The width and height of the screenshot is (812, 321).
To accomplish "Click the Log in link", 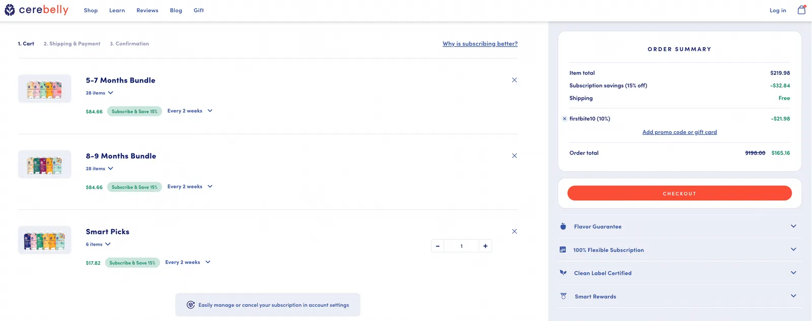I will tap(777, 10).
